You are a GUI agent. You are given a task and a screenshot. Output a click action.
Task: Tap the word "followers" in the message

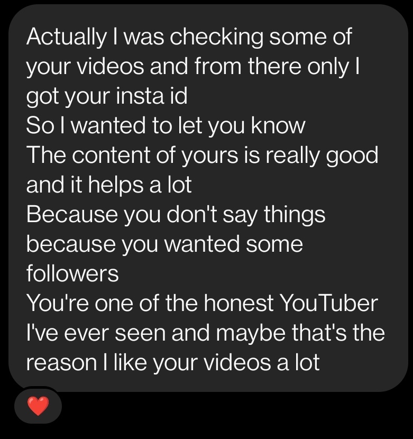tap(72, 274)
